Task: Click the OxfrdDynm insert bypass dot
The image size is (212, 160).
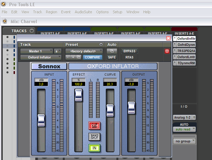Action: [175, 44]
